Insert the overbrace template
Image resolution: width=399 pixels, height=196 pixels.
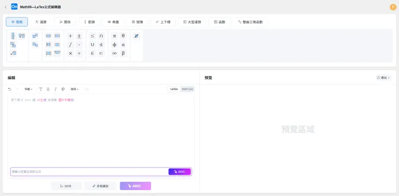pos(57,53)
